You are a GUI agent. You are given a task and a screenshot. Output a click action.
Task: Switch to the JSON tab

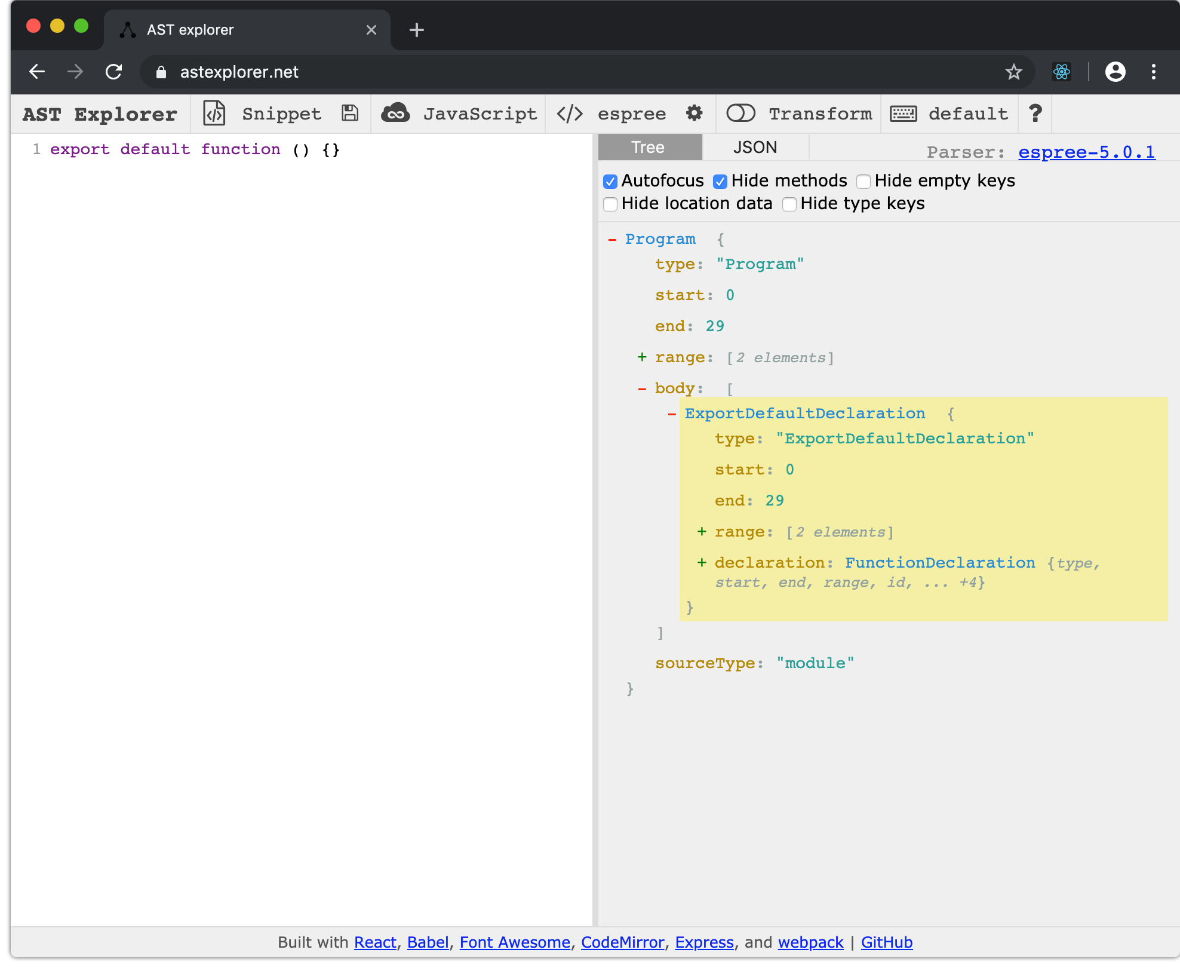(x=755, y=147)
